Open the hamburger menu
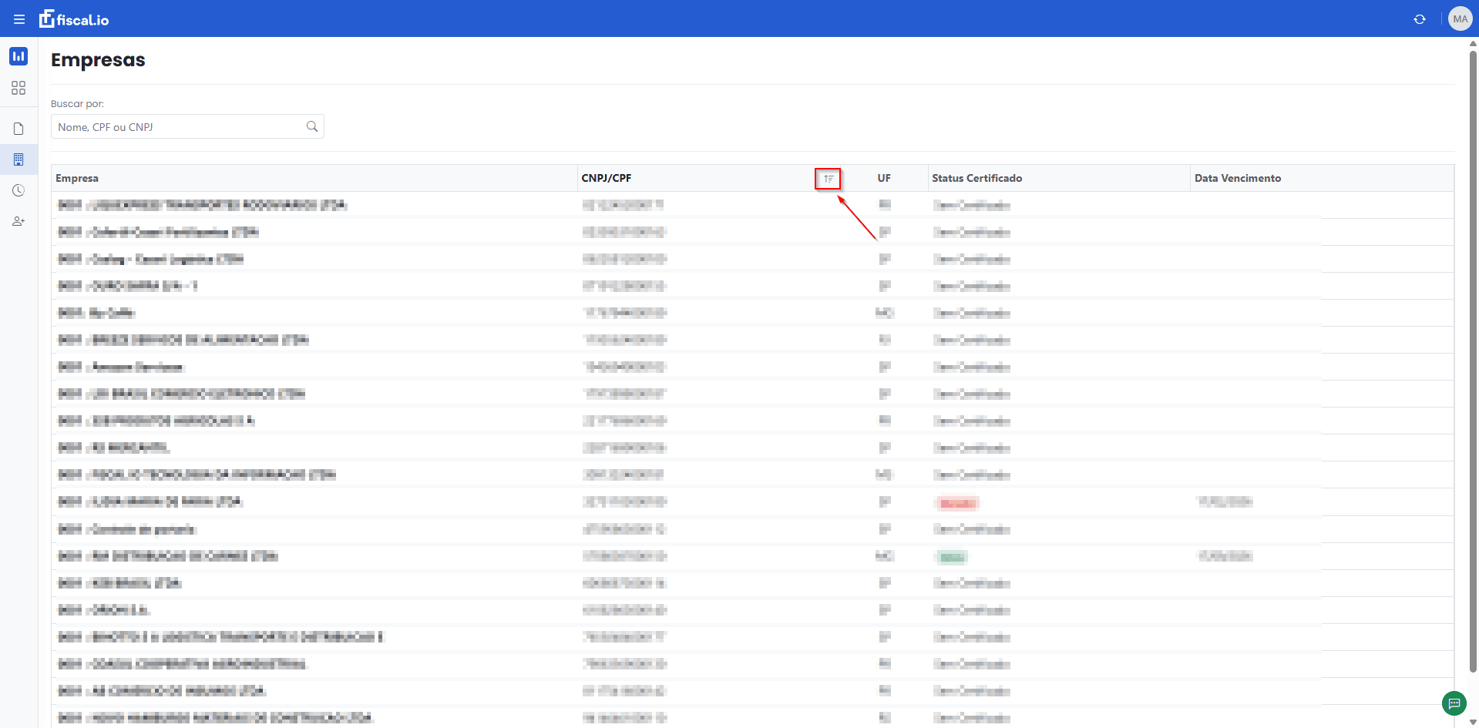Screen dimensions: 1479x728 pyautogui.click(x=19, y=19)
